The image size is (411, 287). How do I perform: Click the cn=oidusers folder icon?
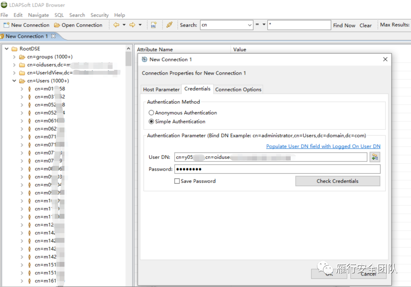click(x=22, y=65)
